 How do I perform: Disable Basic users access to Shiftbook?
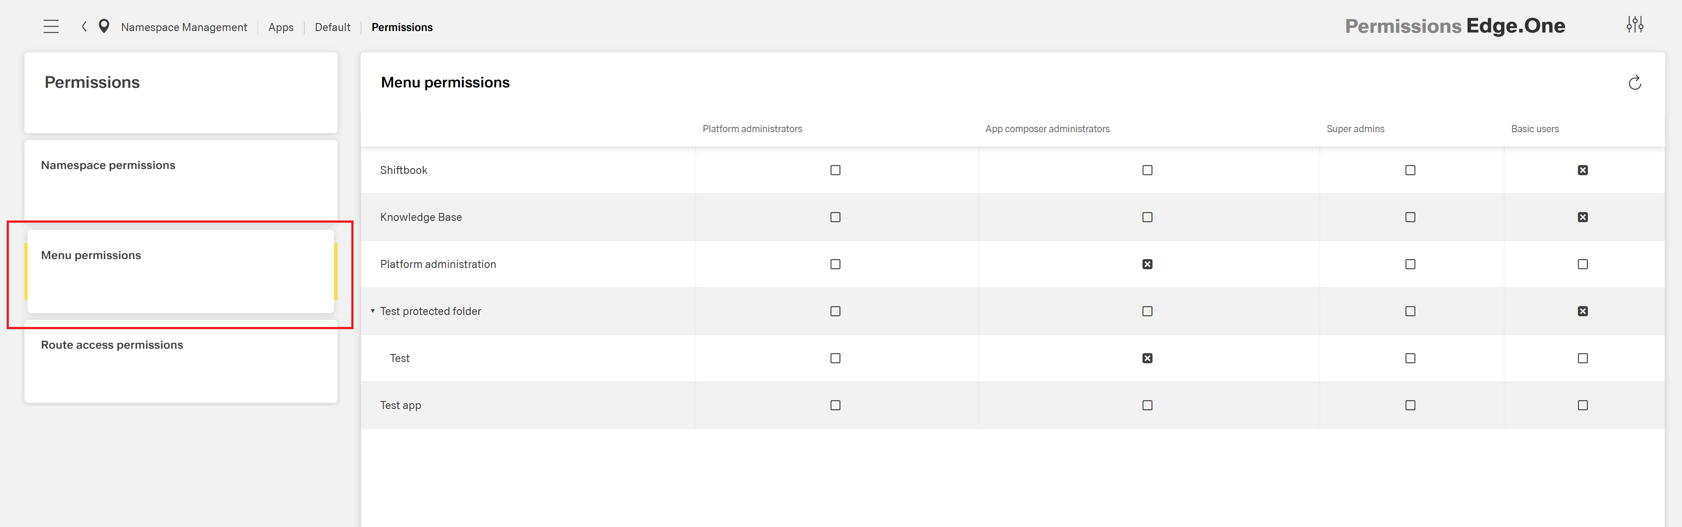[x=1582, y=170]
